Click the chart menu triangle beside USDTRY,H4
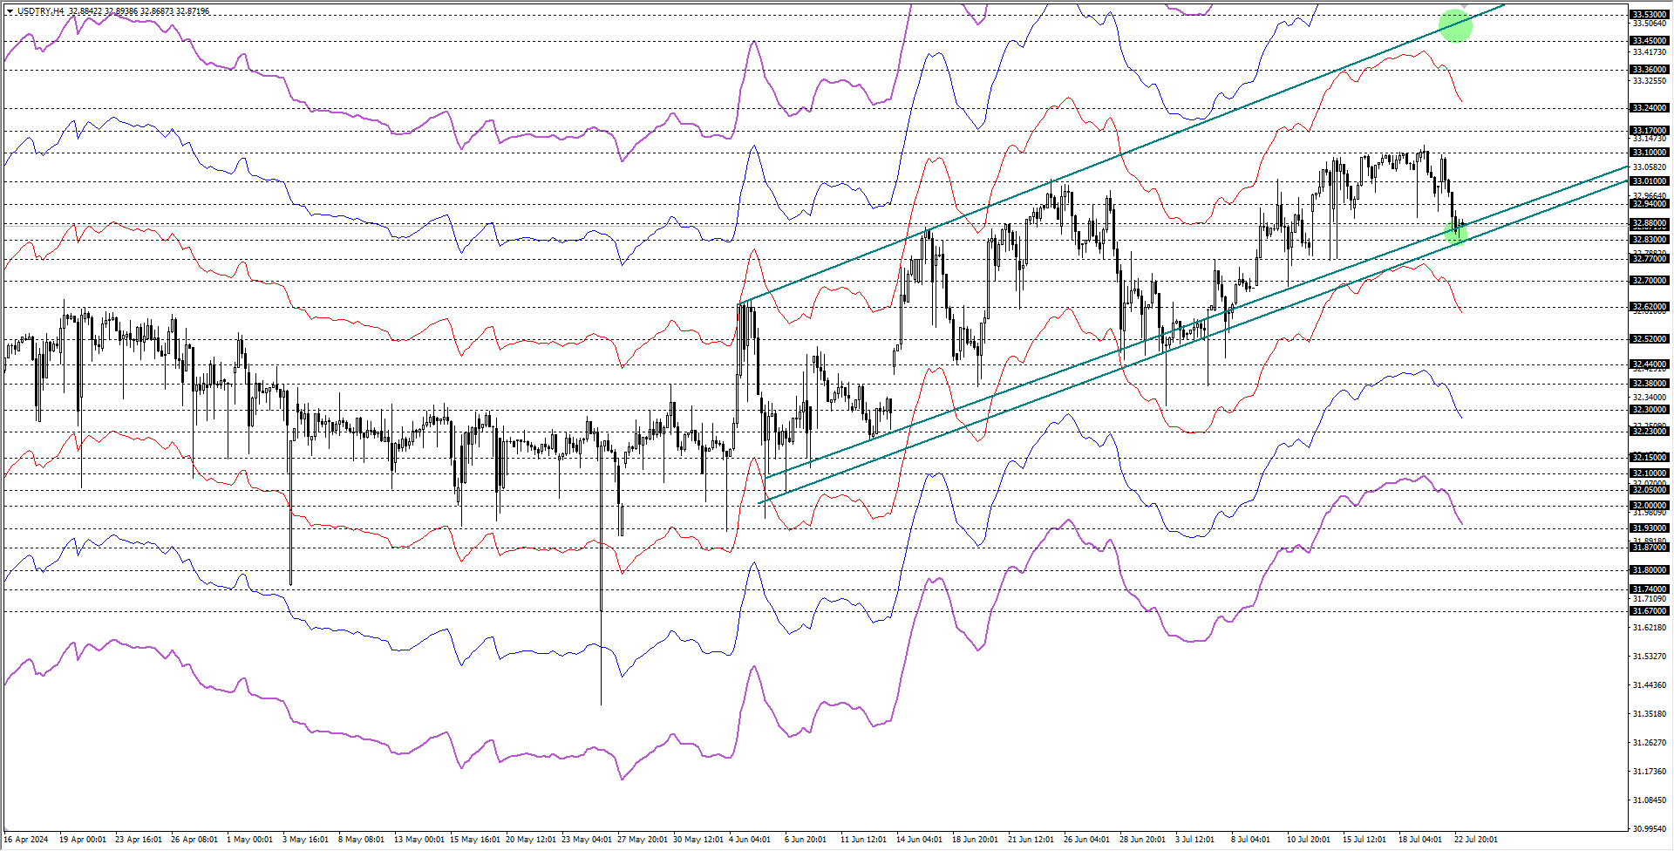 tap(10, 11)
